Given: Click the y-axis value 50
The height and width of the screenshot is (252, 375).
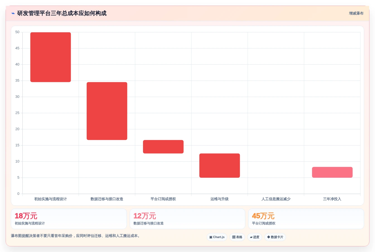Looking at the screenshot, I should pos(17,32).
